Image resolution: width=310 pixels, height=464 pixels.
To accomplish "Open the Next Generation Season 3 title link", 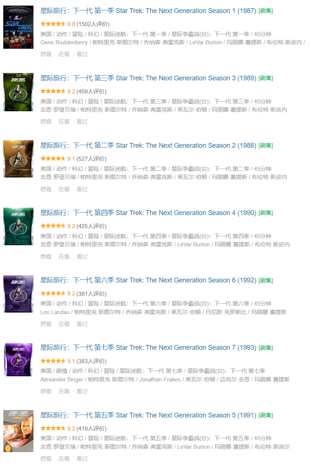I will 148,78.
